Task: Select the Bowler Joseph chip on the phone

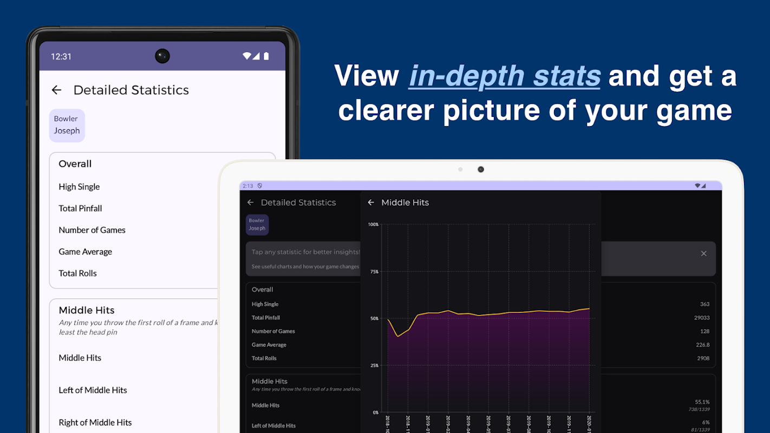Action: coord(67,125)
